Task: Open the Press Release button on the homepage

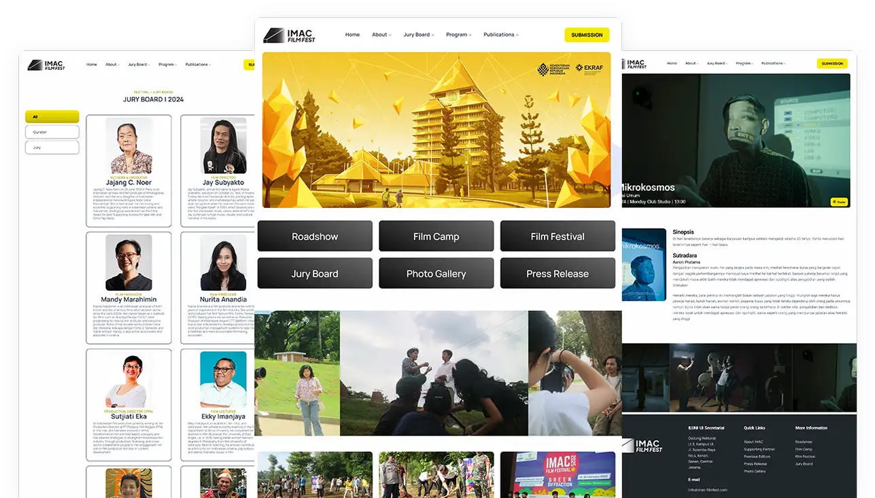Action: point(557,274)
